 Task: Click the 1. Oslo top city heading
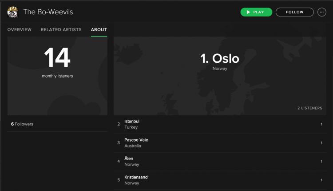220,59
